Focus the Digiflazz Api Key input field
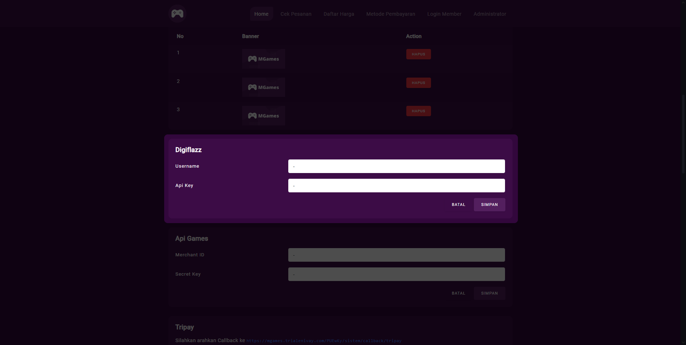 pyautogui.click(x=397, y=186)
